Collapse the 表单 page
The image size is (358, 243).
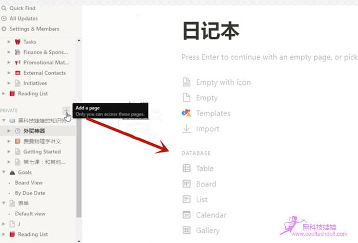pyautogui.click(x=4, y=203)
